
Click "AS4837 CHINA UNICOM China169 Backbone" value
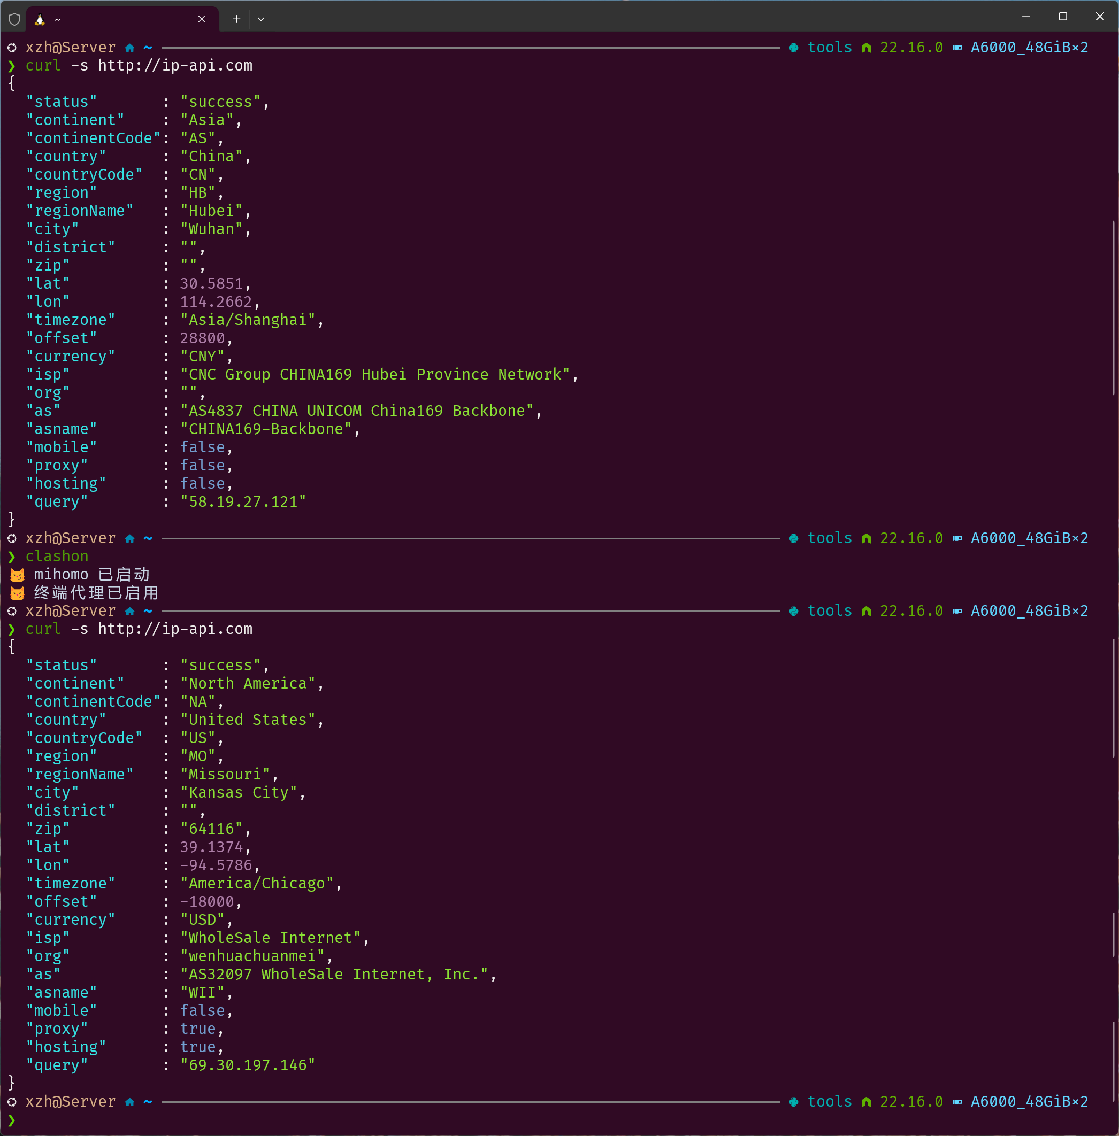[x=357, y=411]
